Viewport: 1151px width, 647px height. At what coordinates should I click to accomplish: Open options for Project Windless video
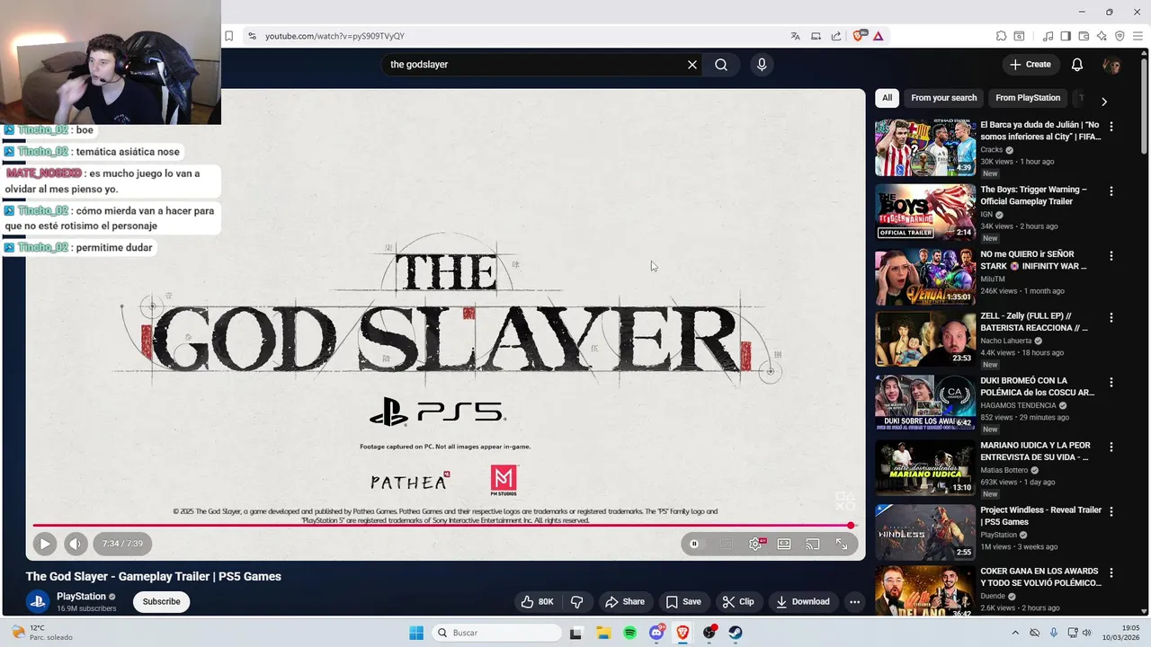click(x=1111, y=511)
